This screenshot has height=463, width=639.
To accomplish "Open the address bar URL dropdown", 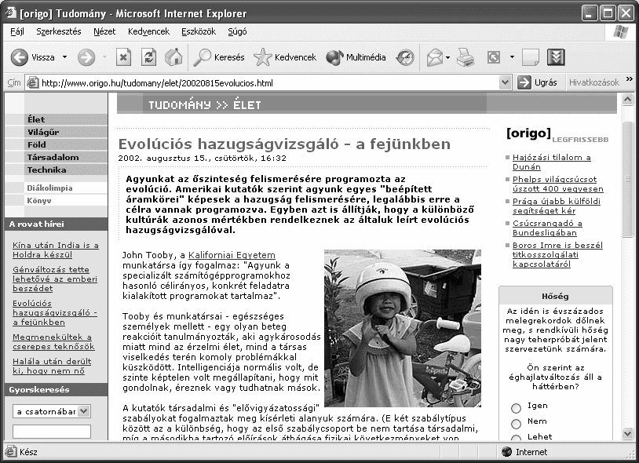I will 505,82.
